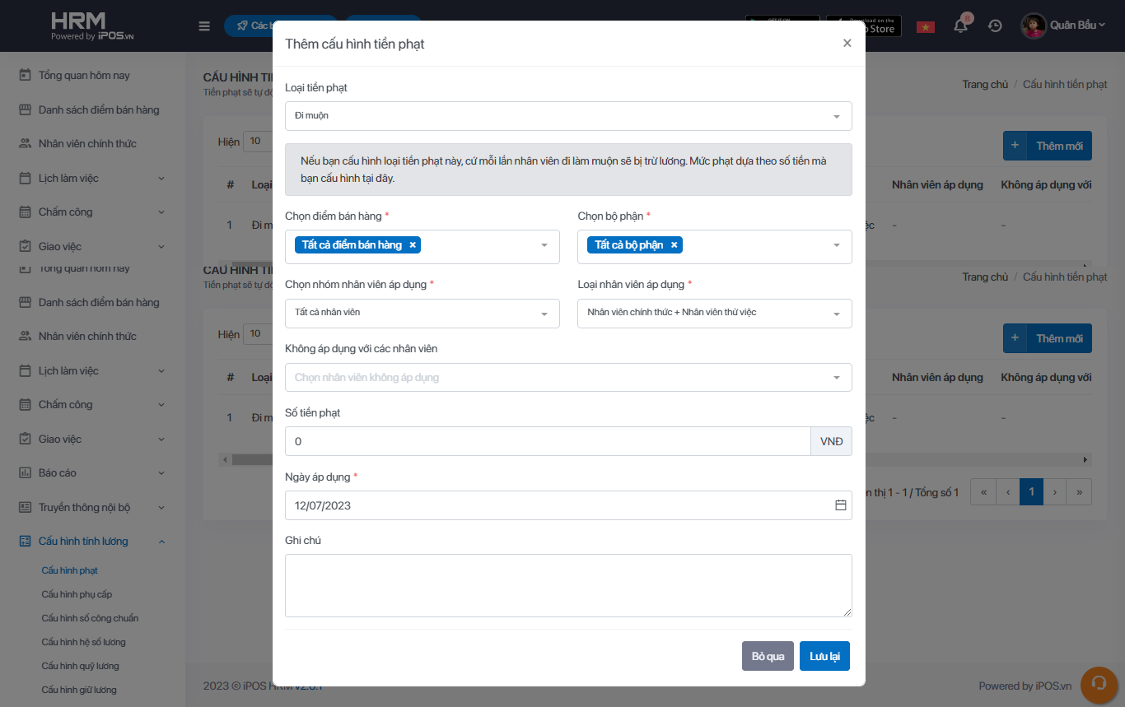The height and width of the screenshot is (707, 1125).
Task: Click the history clock icon in header
Action: 995,26
